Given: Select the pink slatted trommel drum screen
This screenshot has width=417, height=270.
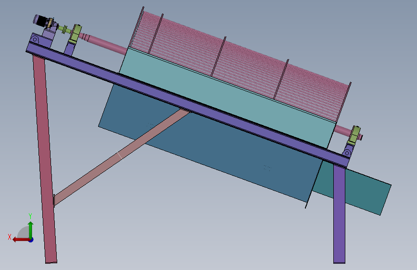Looking at the screenshot, I should click(240, 66).
